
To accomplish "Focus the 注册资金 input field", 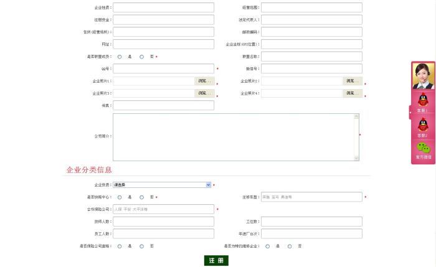I will pyautogui.click(x=163, y=20).
